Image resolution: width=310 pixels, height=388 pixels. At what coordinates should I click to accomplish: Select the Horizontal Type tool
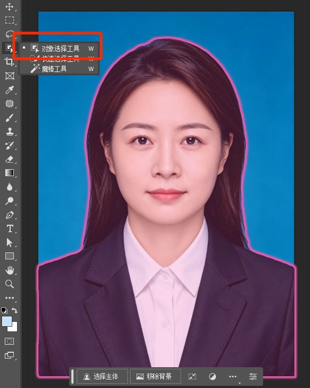(x=10, y=228)
